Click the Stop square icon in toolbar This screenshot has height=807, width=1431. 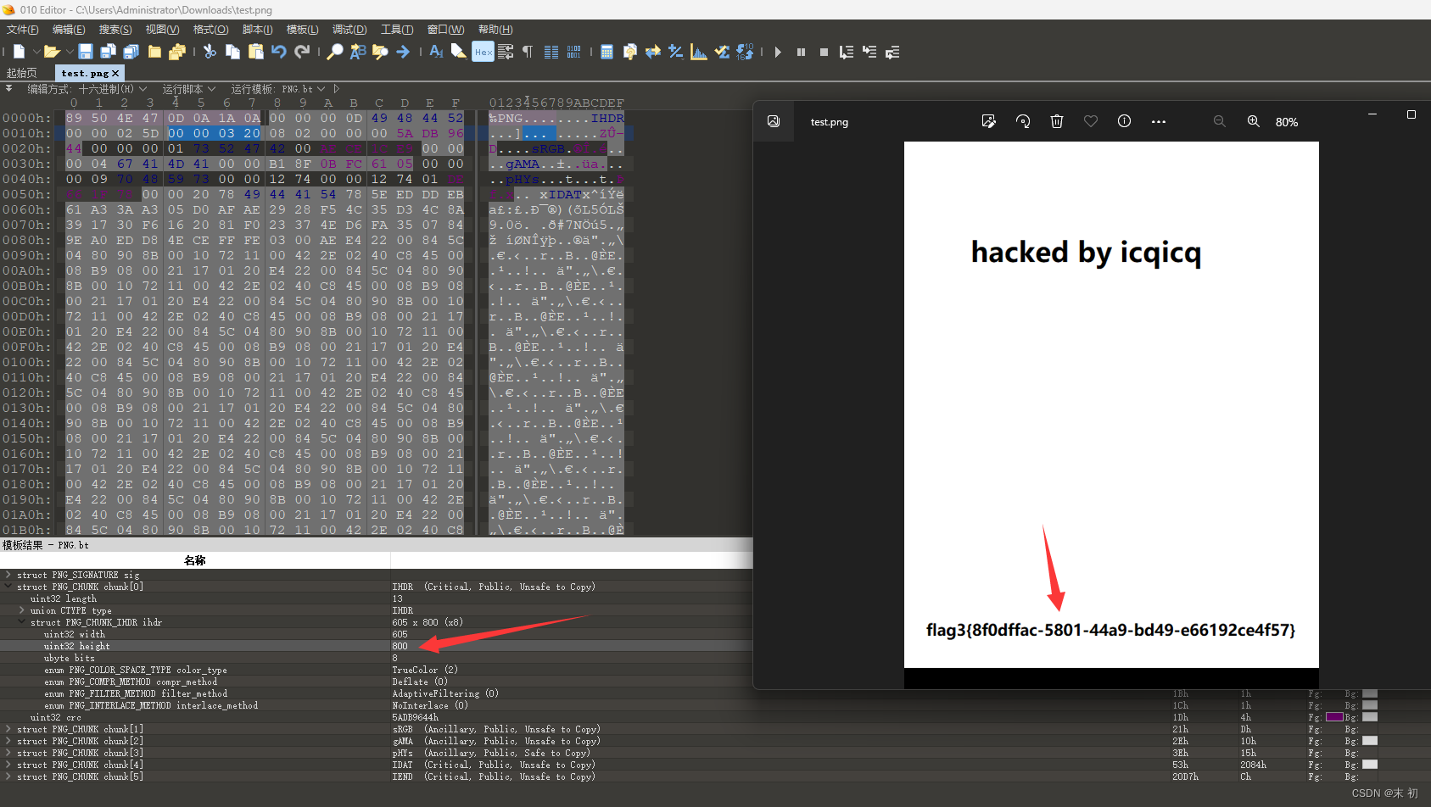824,52
